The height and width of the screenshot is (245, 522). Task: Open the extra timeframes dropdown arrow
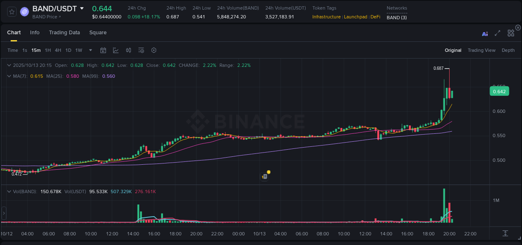click(x=90, y=50)
